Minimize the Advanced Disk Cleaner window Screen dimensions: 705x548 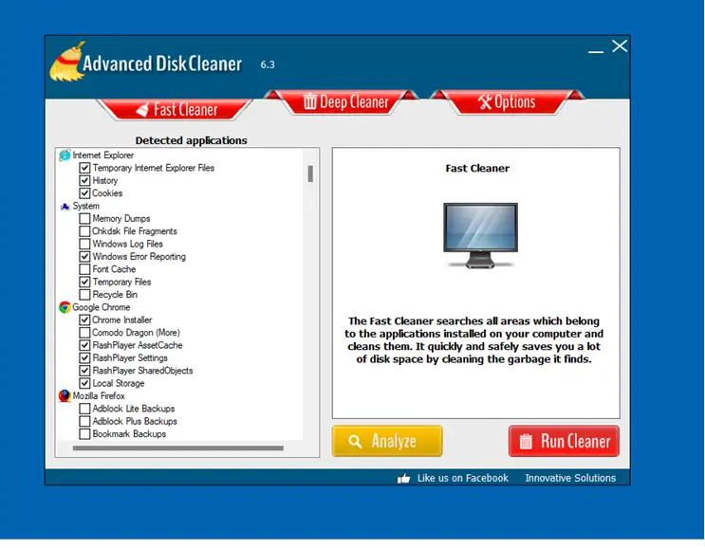pyautogui.click(x=596, y=51)
